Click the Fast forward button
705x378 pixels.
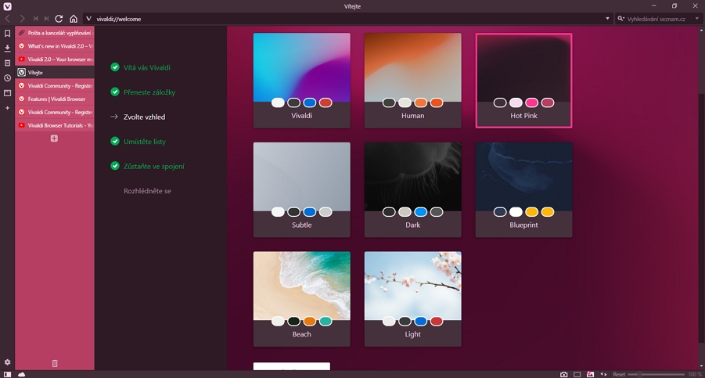click(46, 19)
